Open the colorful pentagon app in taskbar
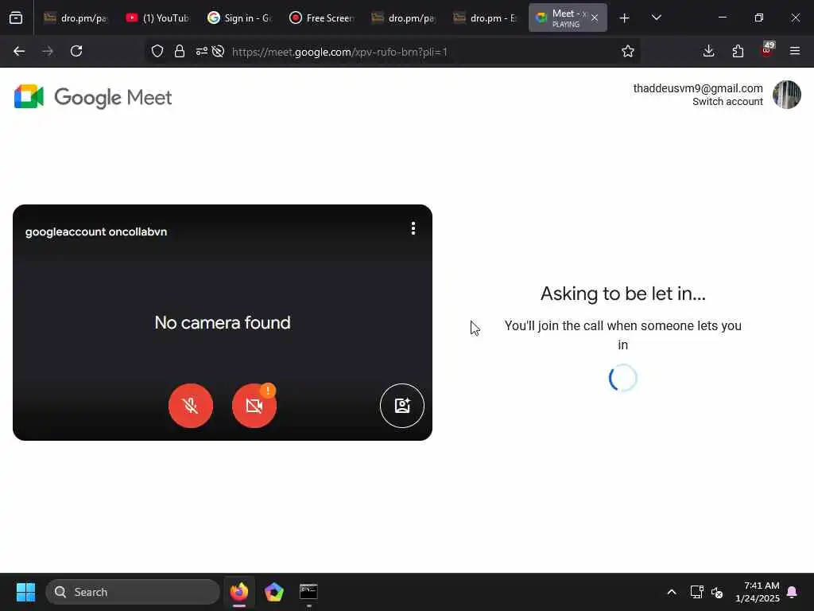The image size is (814, 611). pos(274,592)
